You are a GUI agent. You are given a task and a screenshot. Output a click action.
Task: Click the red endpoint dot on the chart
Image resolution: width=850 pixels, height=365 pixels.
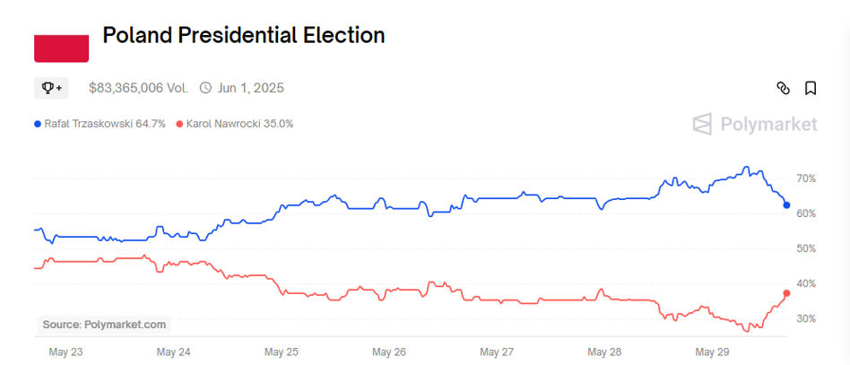click(786, 293)
